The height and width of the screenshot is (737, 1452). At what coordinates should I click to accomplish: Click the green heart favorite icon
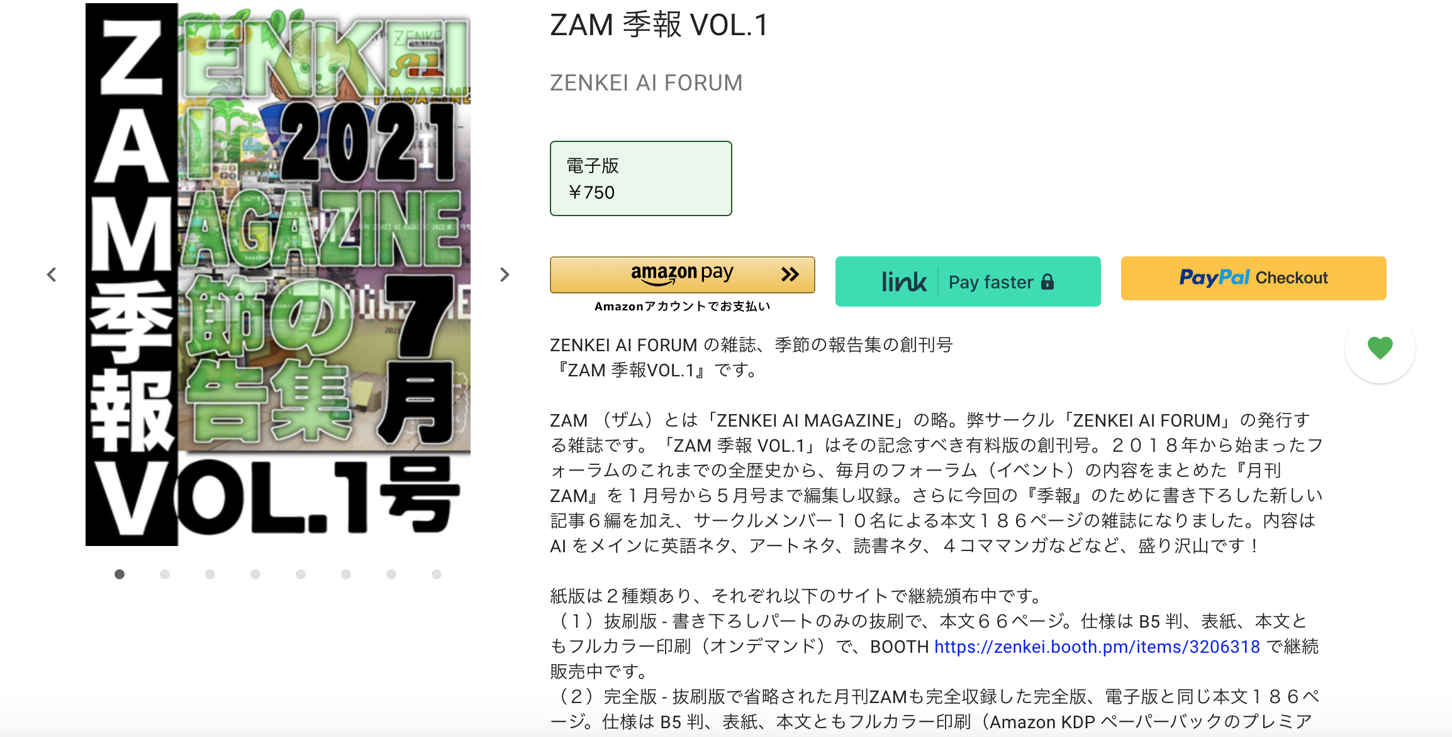(1380, 347)
